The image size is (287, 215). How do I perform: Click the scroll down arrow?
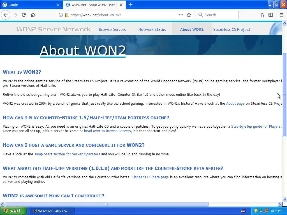tap(284, 199)
